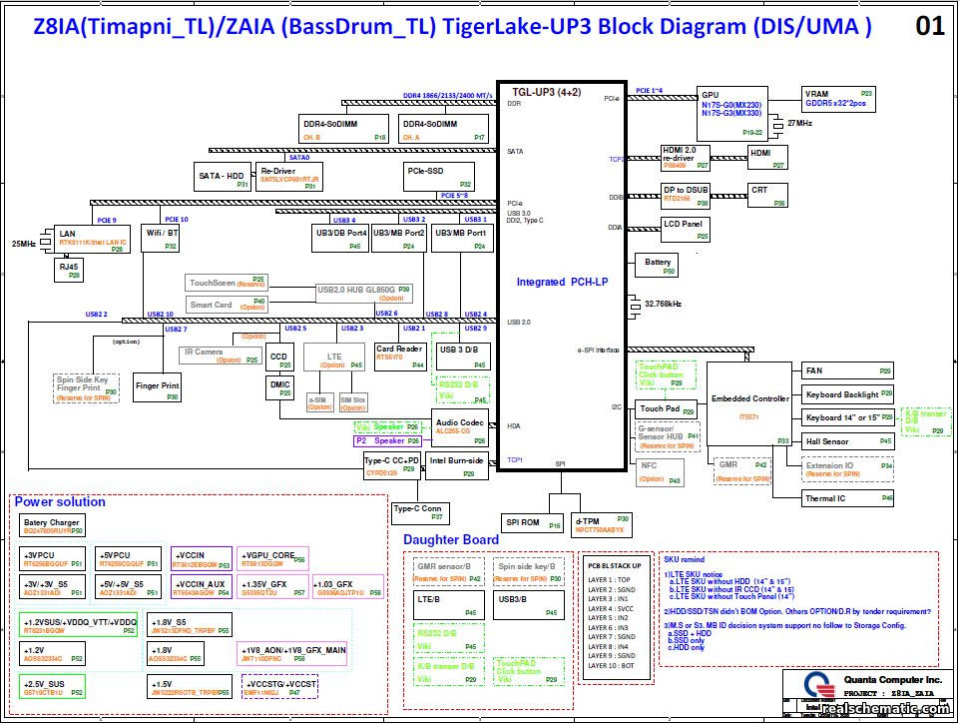This screenshot has height=724, width=960.
Task: Click the Audio Codec ALC255-CG block
Action: point(459,427)
